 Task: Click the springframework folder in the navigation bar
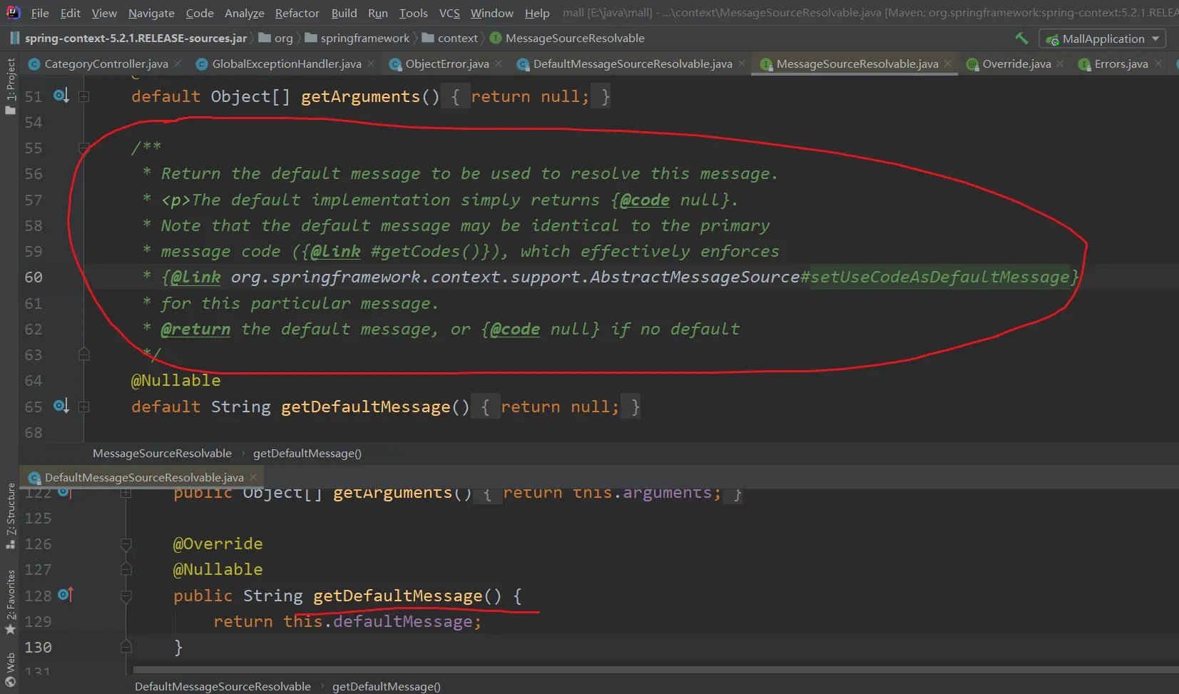(x=364, y=39)
